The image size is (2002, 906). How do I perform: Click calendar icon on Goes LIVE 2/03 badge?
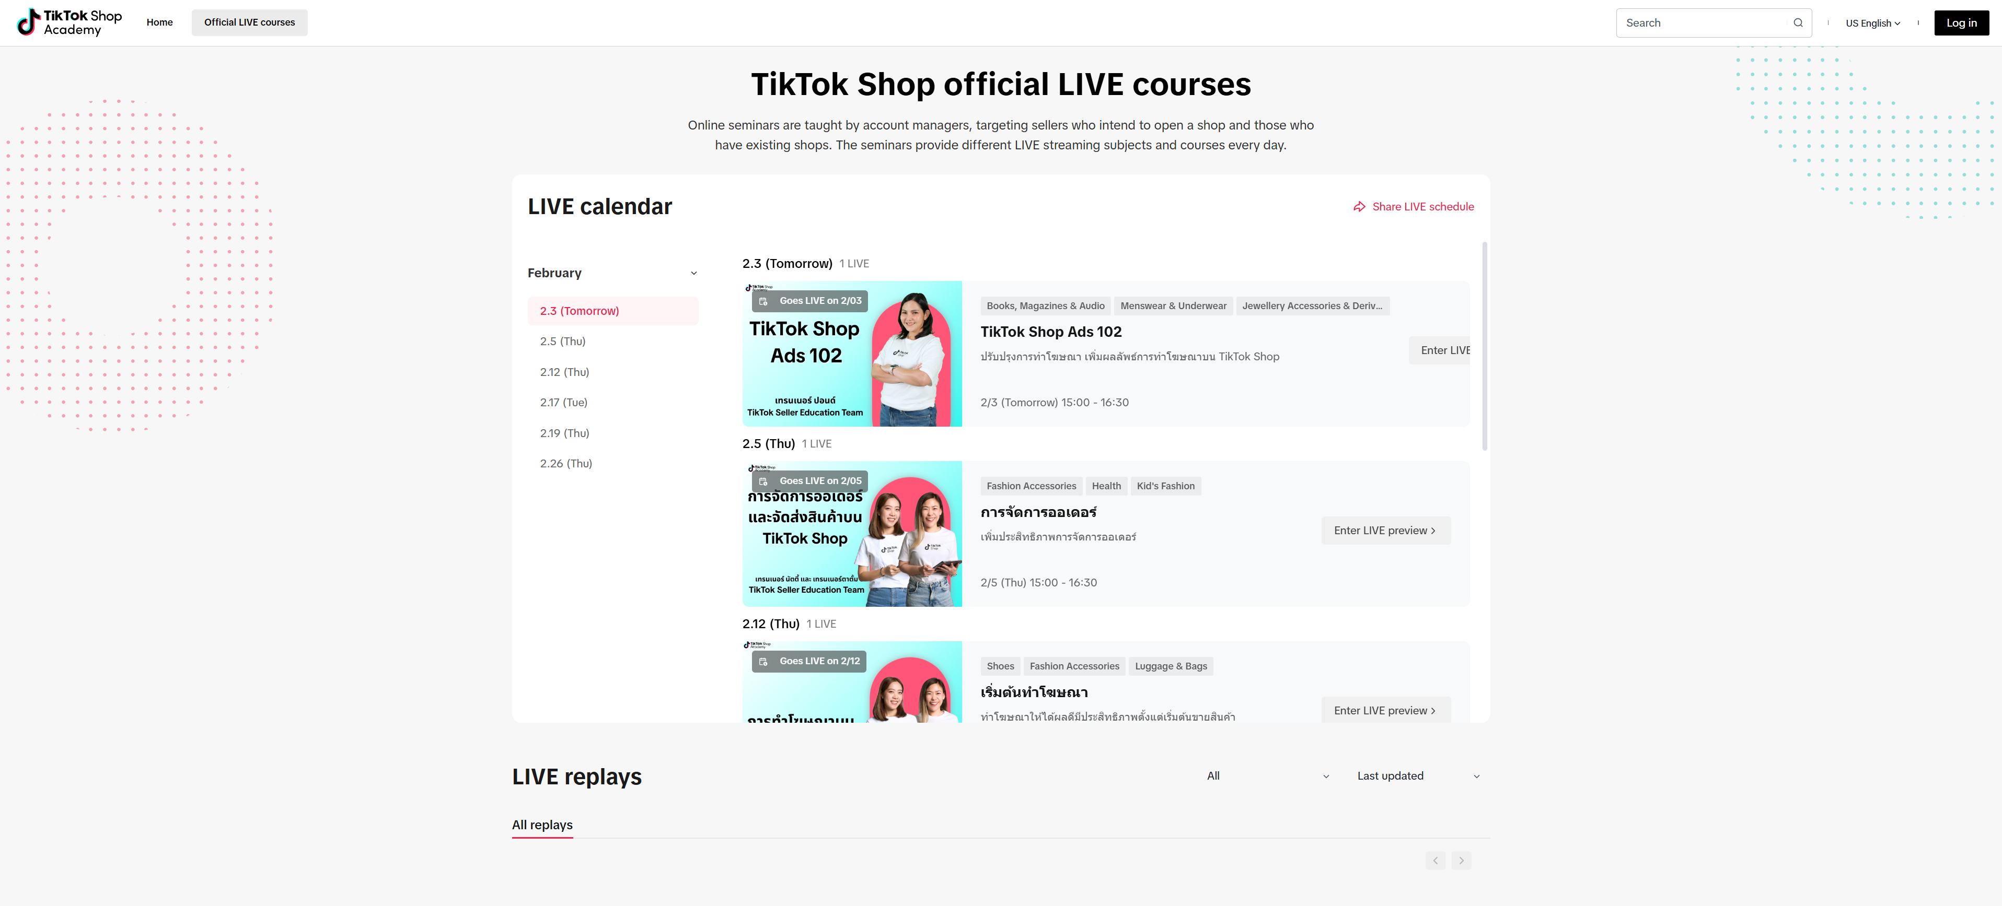point(763,301)
